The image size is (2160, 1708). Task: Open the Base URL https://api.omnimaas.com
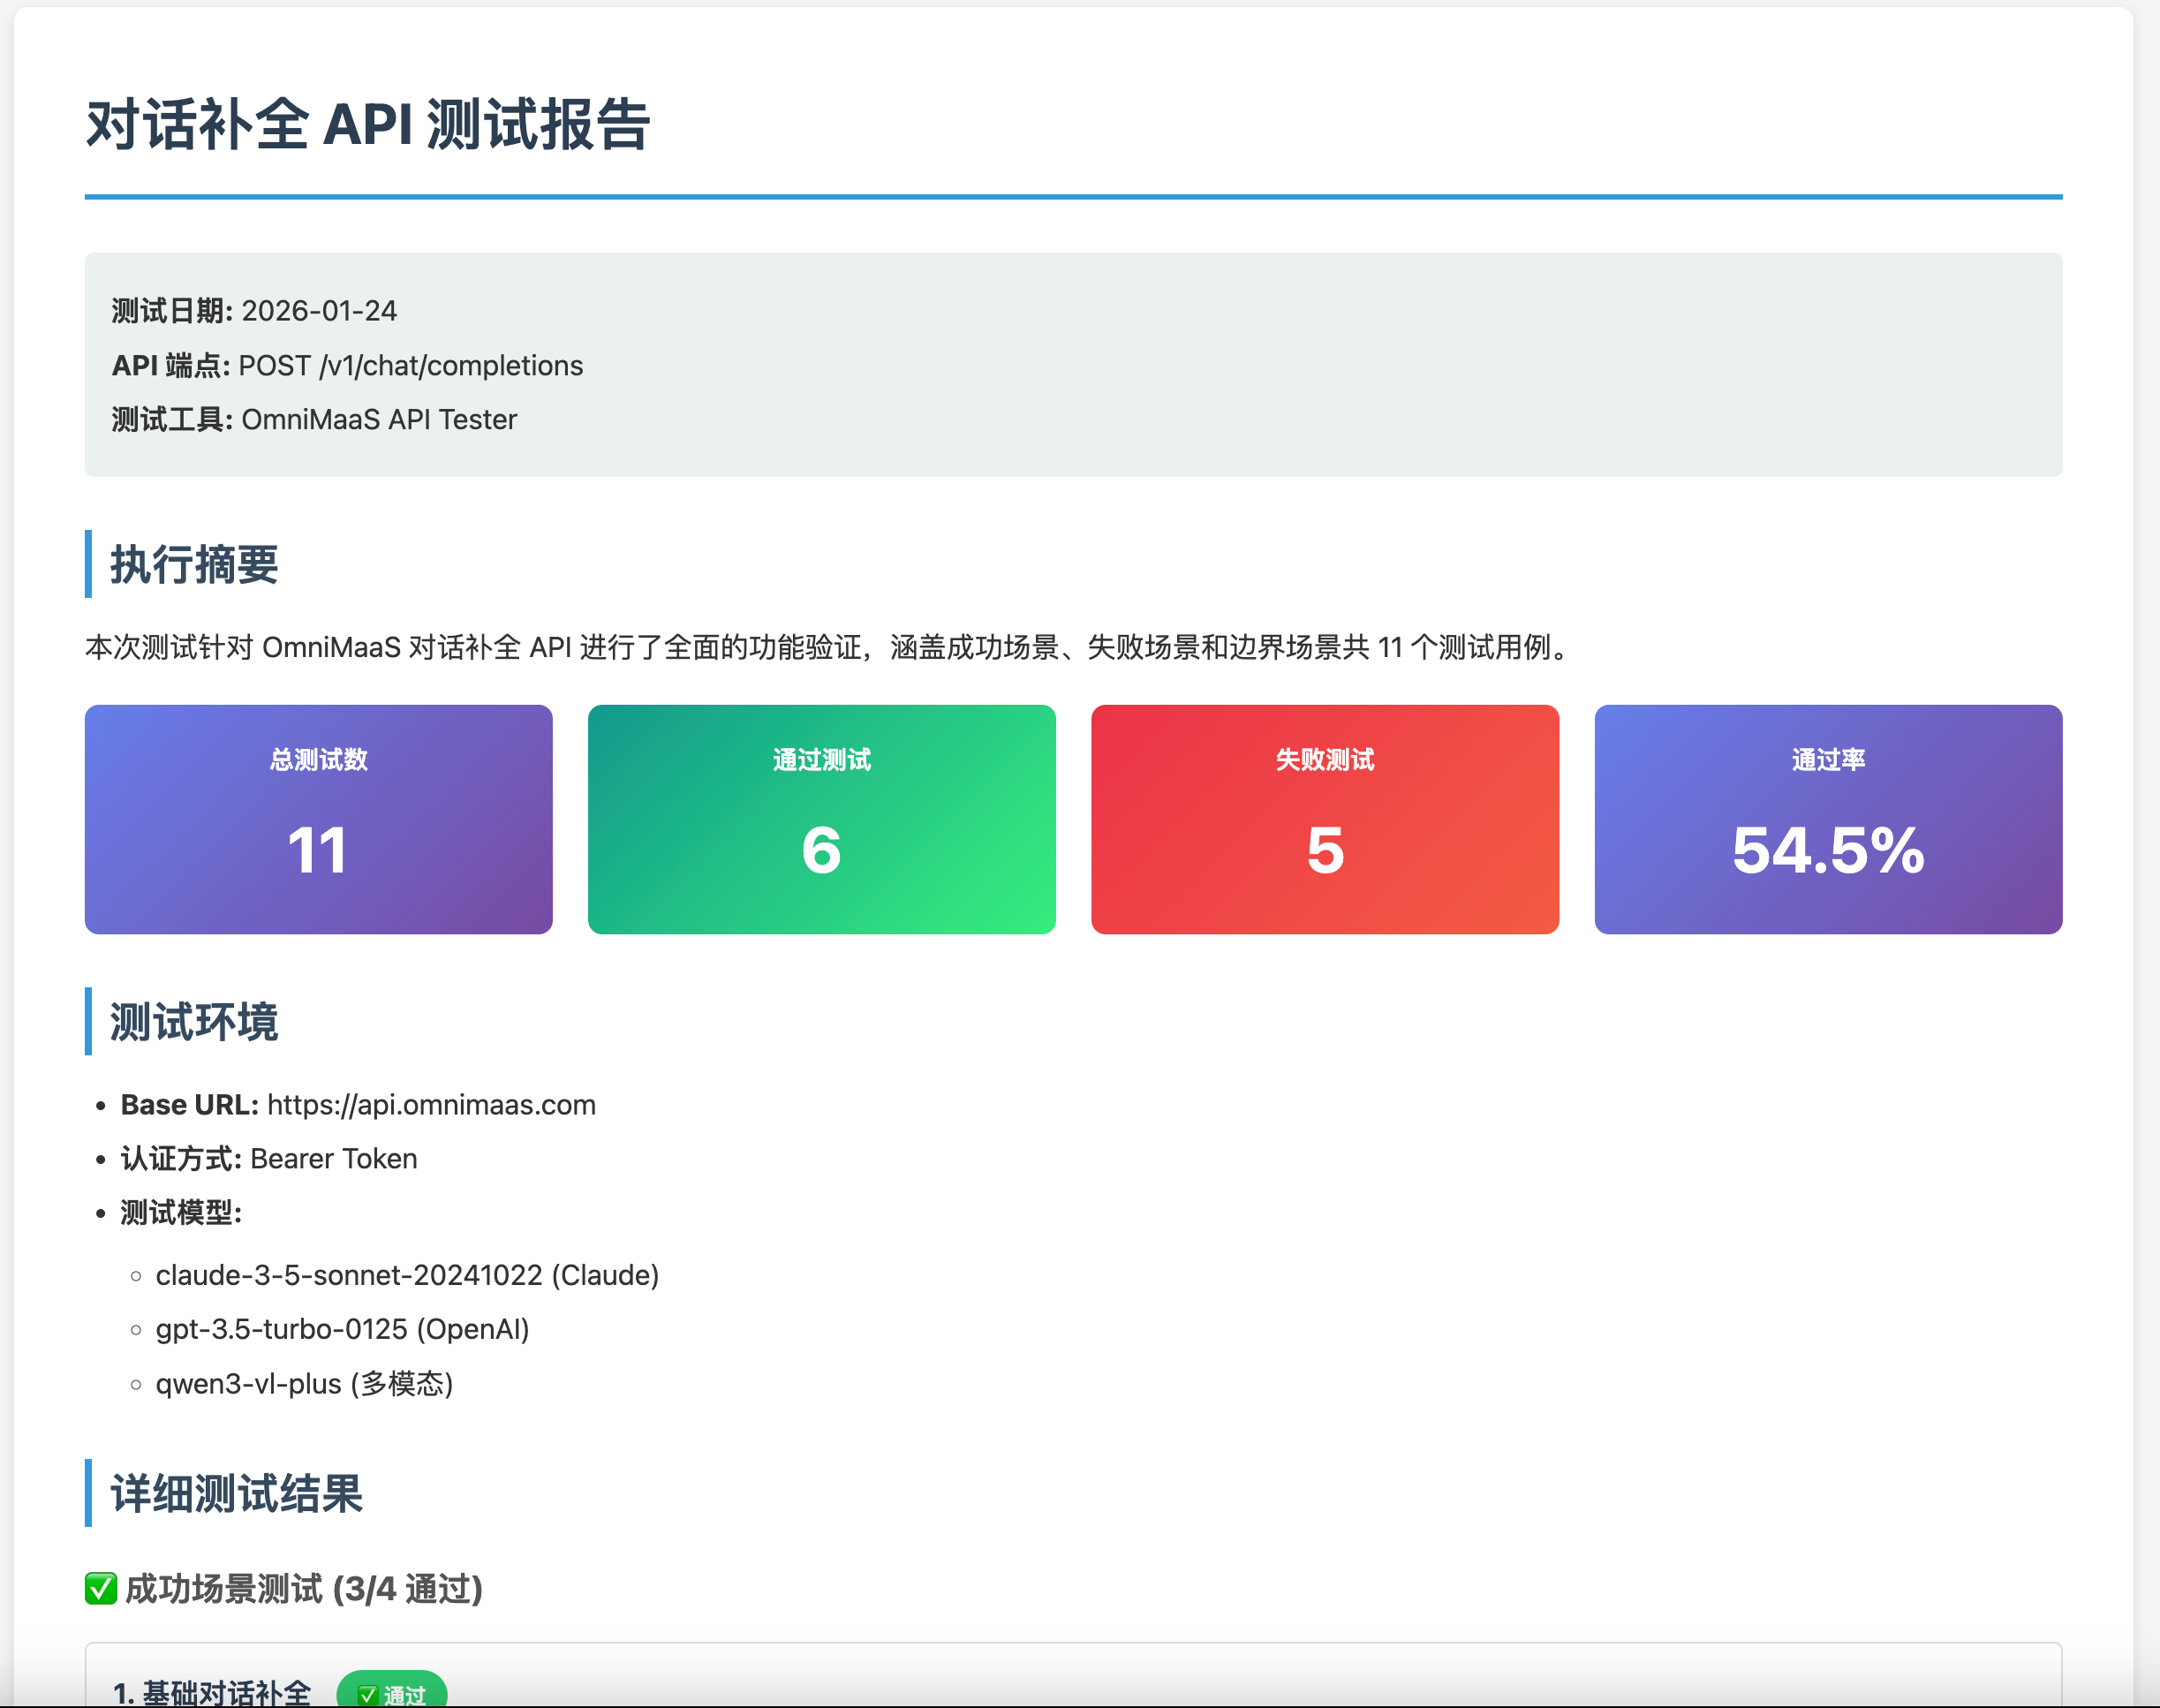coord(430,1105)
